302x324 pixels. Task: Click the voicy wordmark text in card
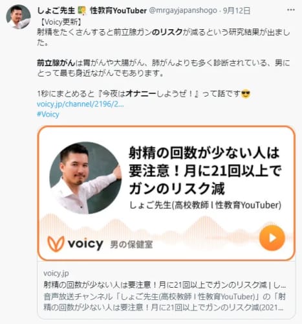85,244
